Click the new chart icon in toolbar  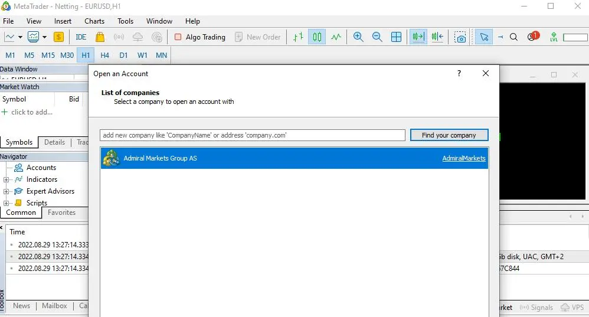(9, 37)
